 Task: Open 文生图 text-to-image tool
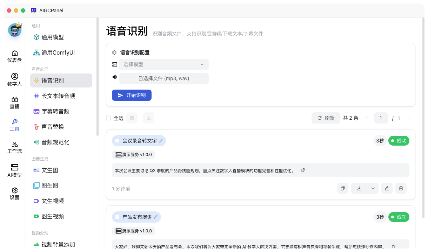(x=61, y=170)
